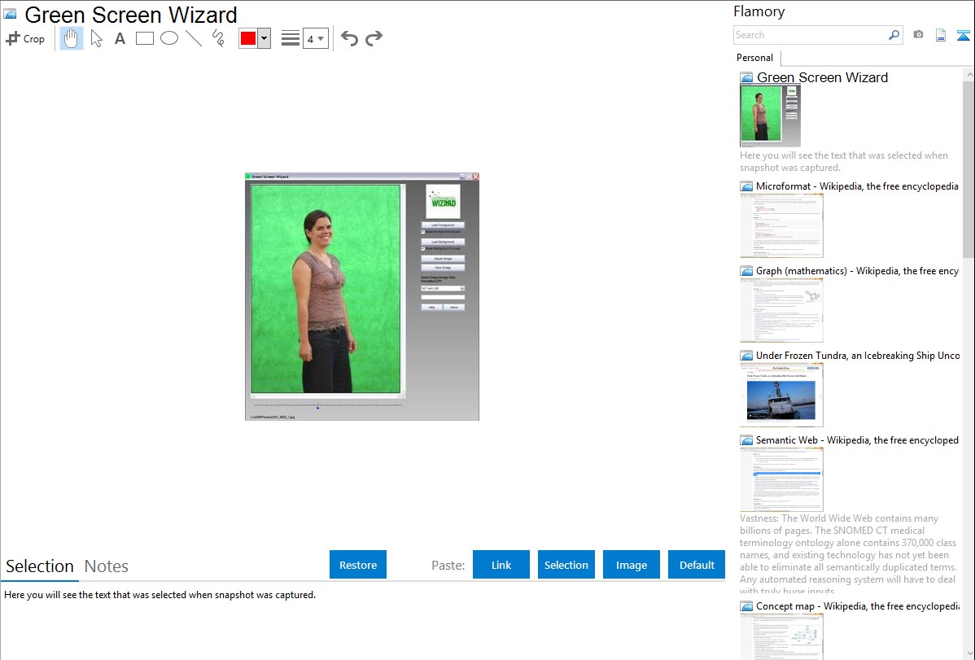Redo the last edit
The height and width of the screenshot is (660, 975).
[x=374, y=38]
